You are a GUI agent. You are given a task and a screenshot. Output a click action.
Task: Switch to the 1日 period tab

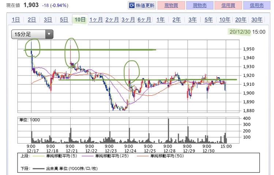16,20
